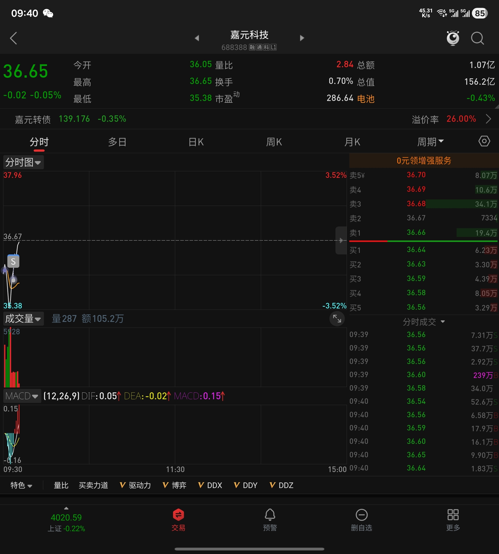Switch to the 日K tab
The image size is (499, 554).
pos(196,142)
